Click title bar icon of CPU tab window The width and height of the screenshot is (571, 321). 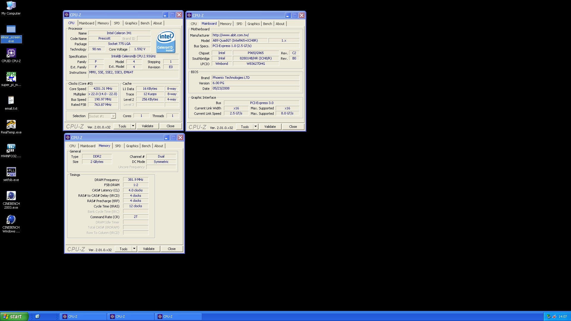pos(67,15)
